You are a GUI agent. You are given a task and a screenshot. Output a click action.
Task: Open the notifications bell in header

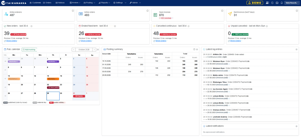coord(282,3)
